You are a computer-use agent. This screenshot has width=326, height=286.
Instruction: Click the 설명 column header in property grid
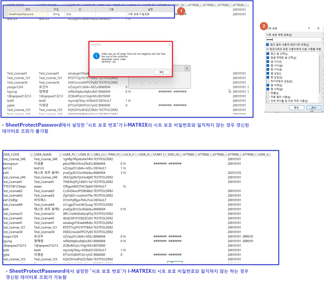[x=150, y=9]
